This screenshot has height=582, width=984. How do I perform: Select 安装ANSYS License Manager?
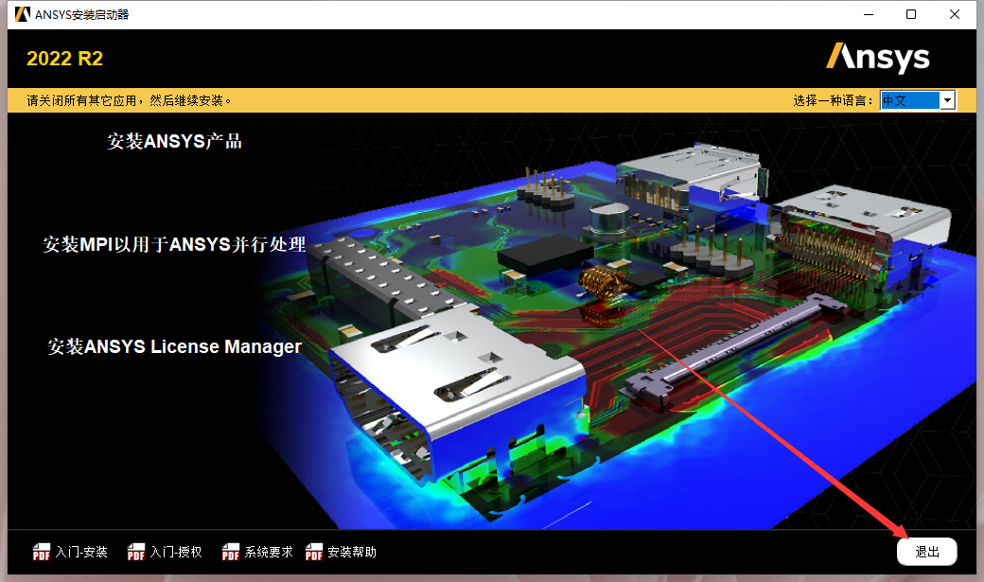coord(175,346)
